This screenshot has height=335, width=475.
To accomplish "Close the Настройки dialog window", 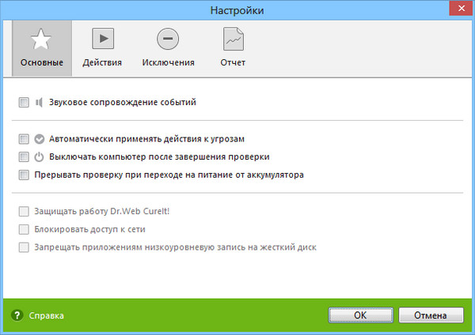I will coord(456,9).
